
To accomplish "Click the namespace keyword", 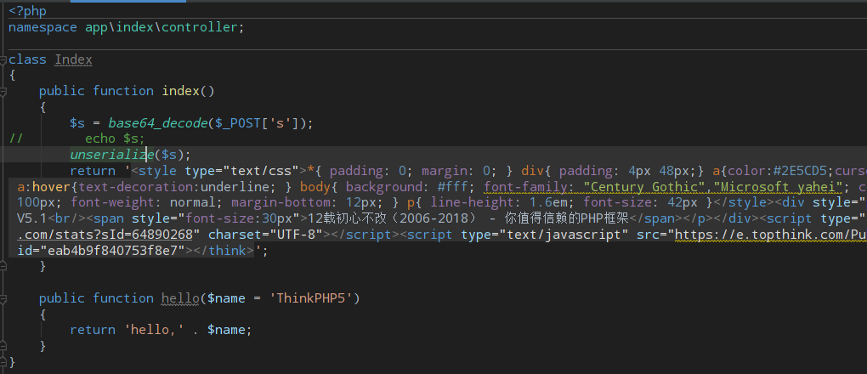I will 42,27.
